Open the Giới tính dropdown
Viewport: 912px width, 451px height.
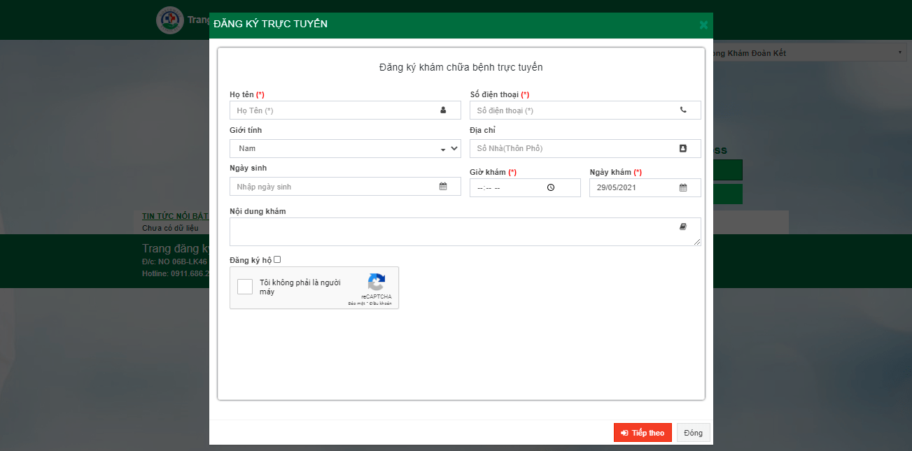point(344,148)
